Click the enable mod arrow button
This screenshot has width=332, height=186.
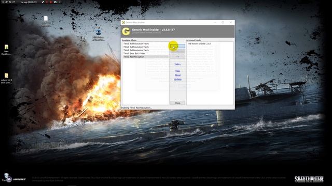tap(177, 46)
